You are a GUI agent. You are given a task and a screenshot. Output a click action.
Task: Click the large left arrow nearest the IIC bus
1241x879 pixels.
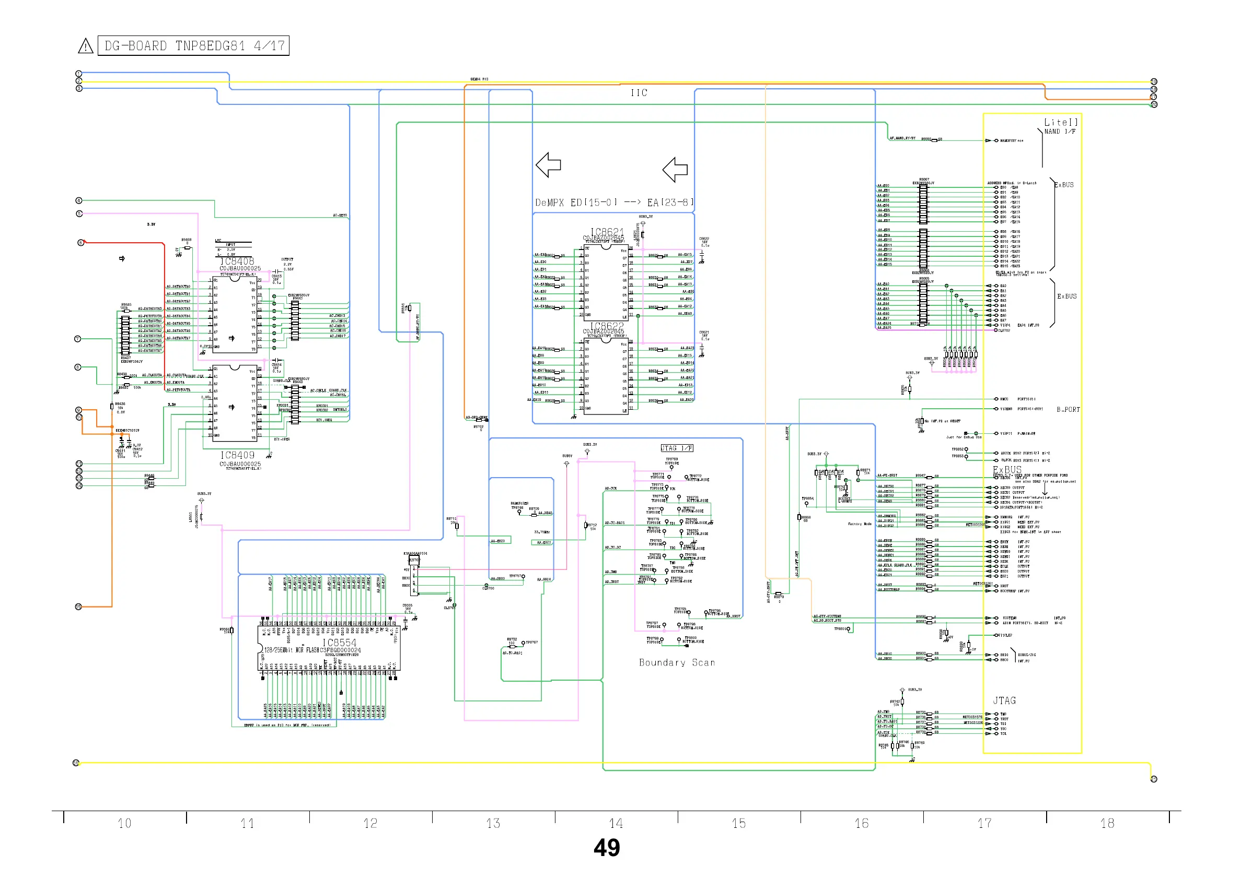675,170
